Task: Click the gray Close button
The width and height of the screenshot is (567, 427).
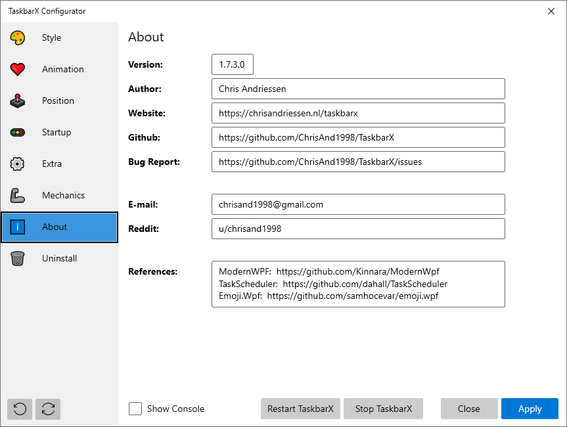Action: (469, 409)
